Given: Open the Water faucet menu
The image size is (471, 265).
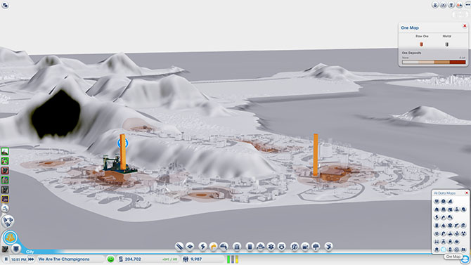Looking at the screenshot, I should tap(224, 247).
